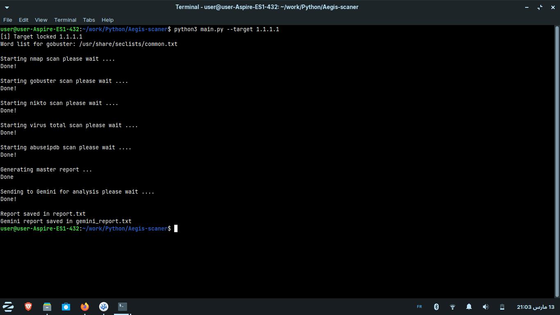560x315 pixels.
Task: Open the Terminal menu
Action: coord(65,20)
